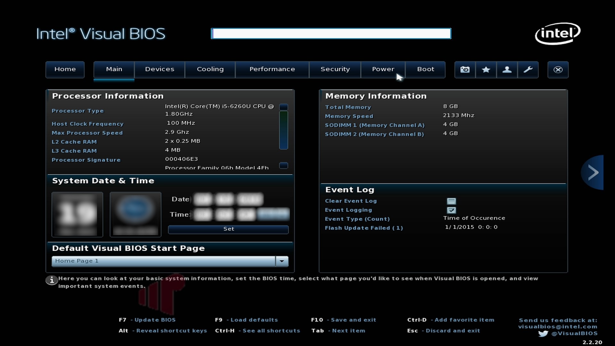Open the Devices tab
The image size is (615, 346).
160,70
